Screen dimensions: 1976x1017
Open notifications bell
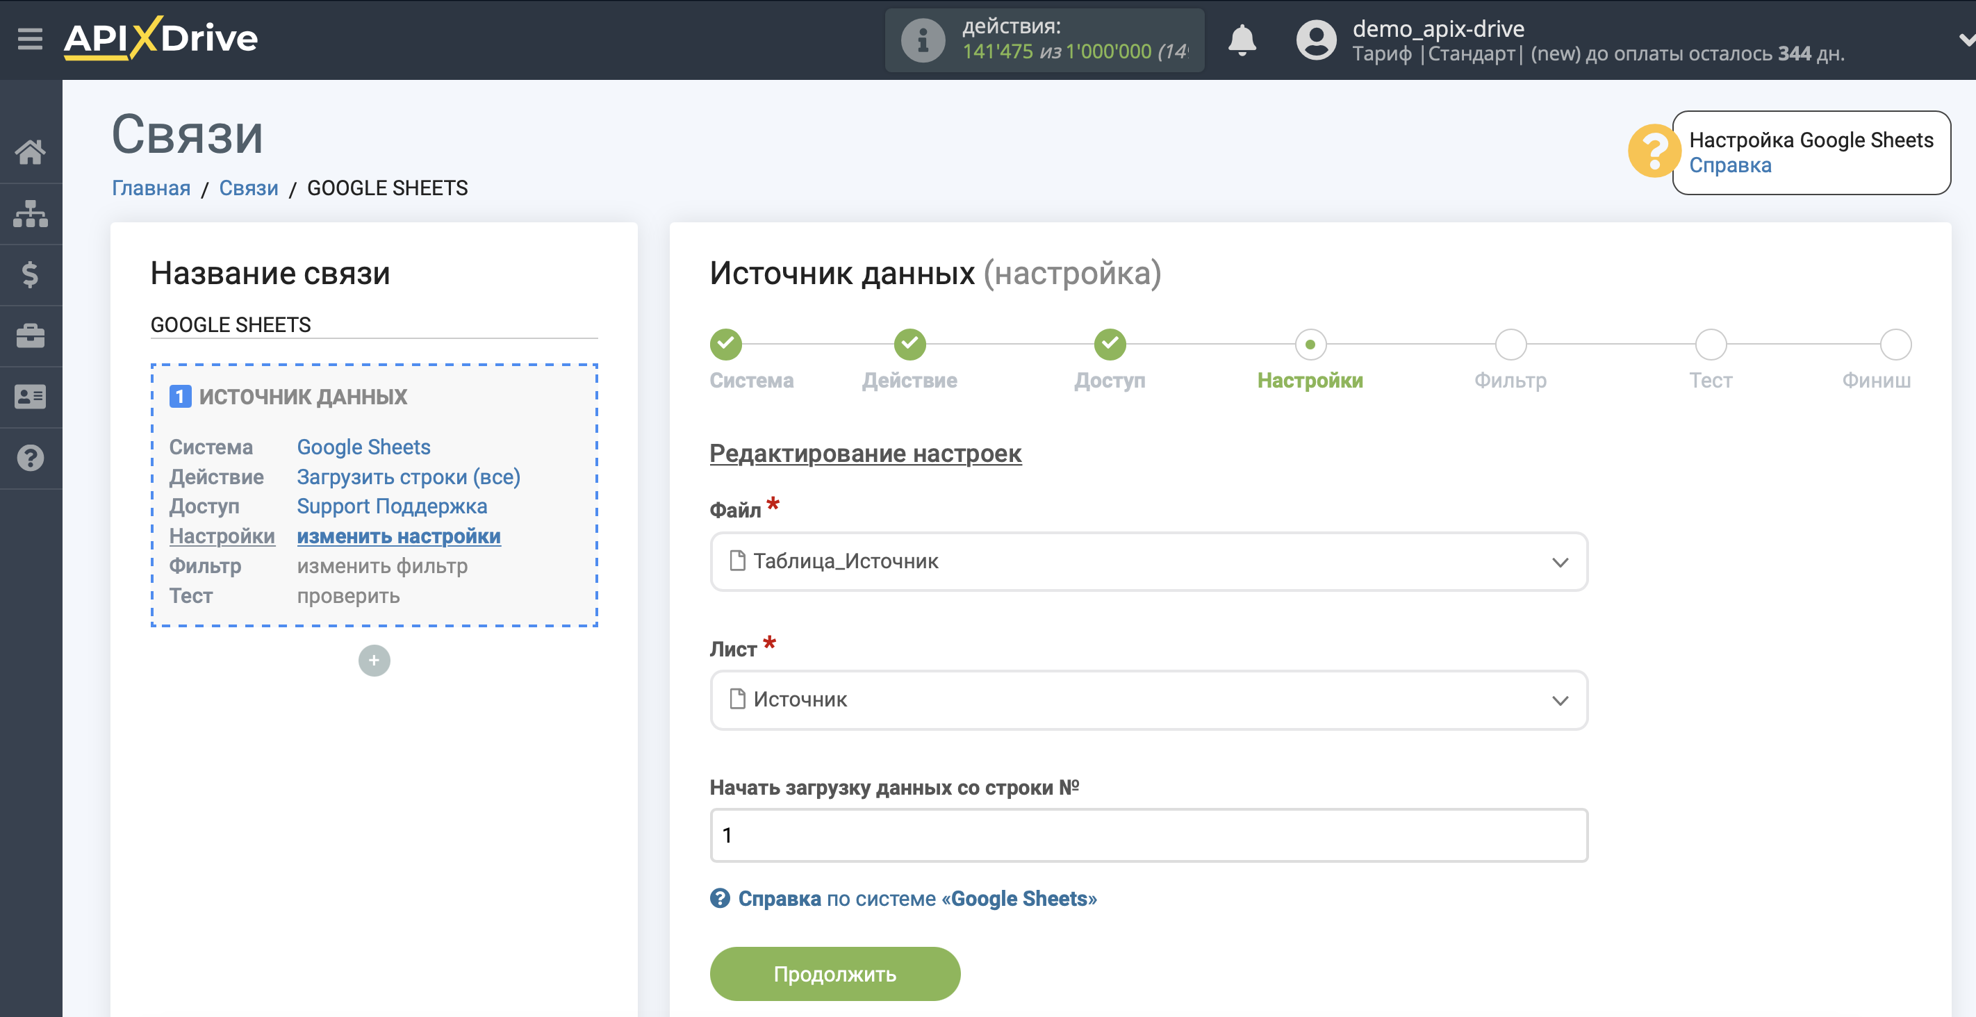point(1242,40)
